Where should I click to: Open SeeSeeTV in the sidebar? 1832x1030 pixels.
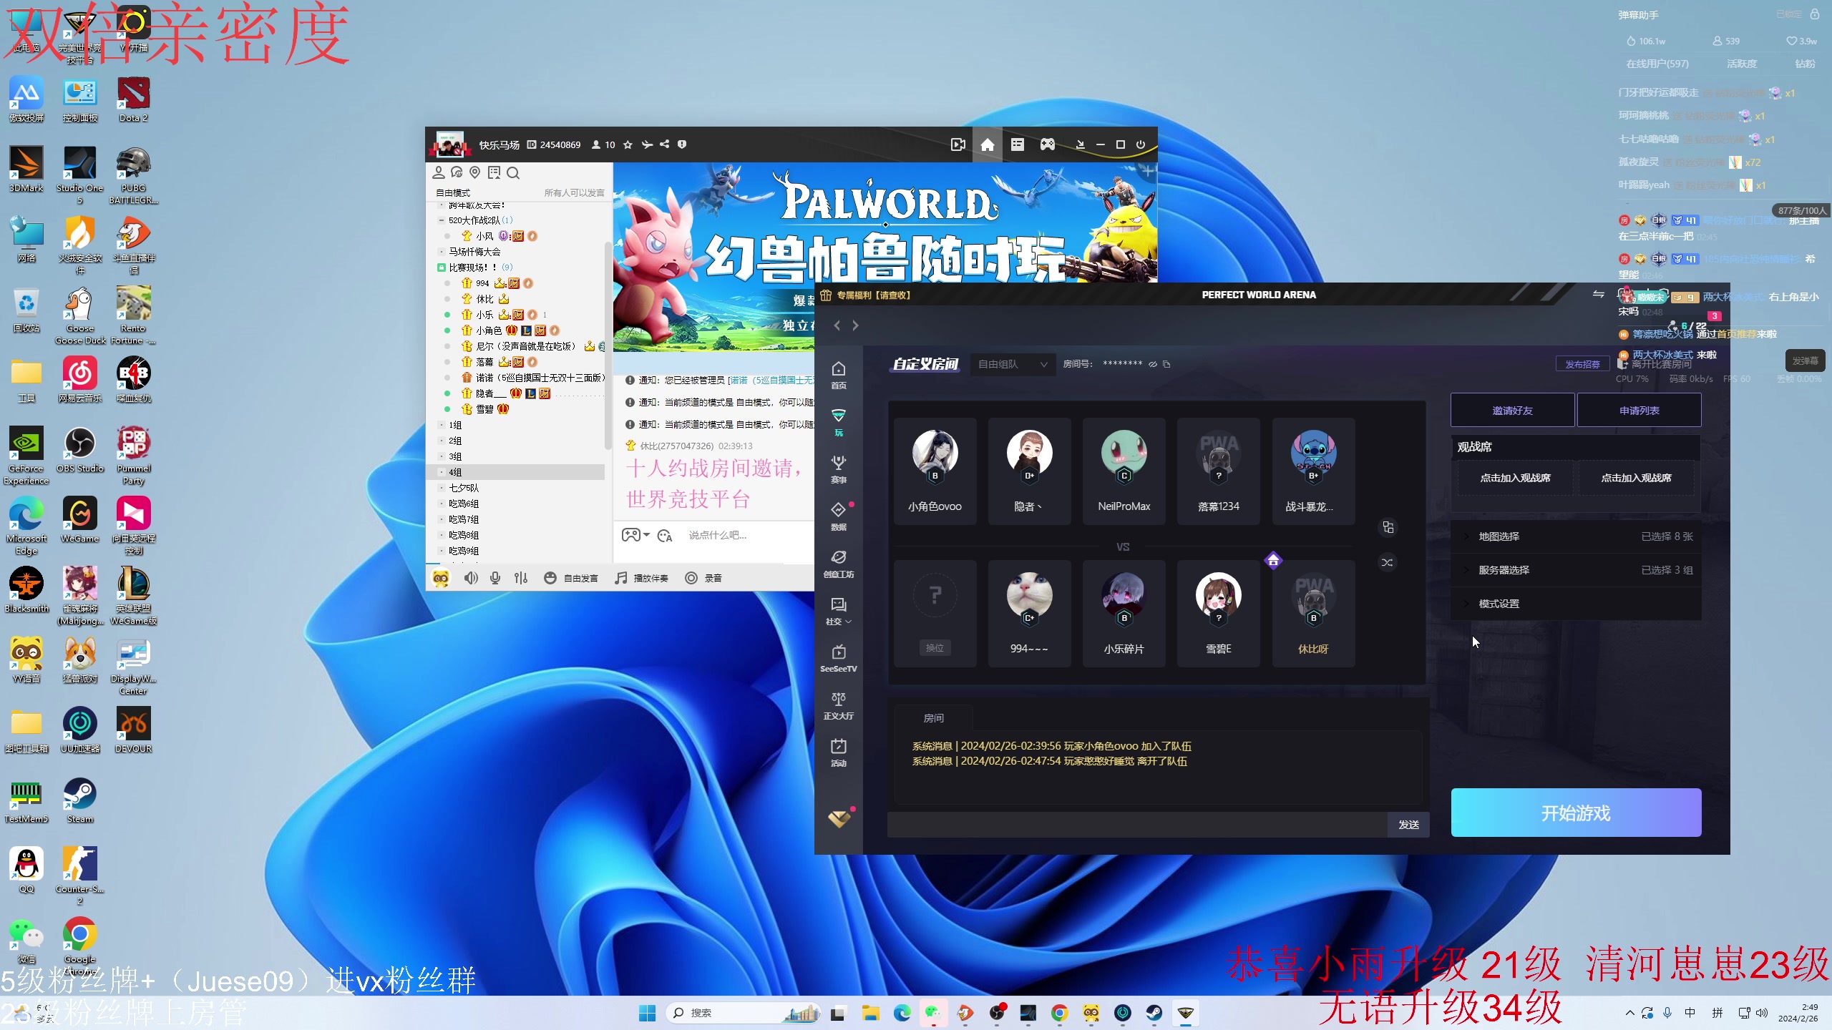click(x=839, y=657)
